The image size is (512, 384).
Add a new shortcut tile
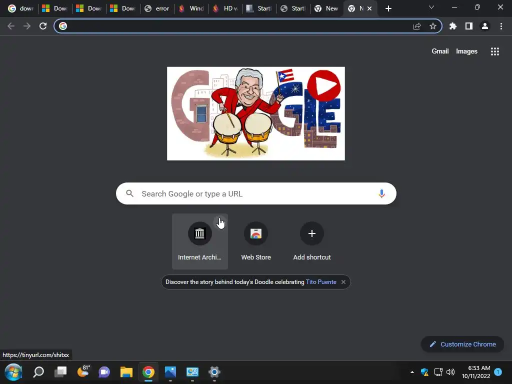point(312,241)
